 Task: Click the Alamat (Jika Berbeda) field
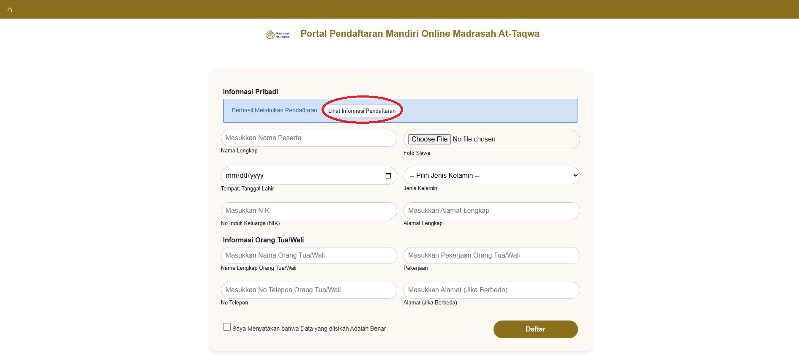point(491,290)
